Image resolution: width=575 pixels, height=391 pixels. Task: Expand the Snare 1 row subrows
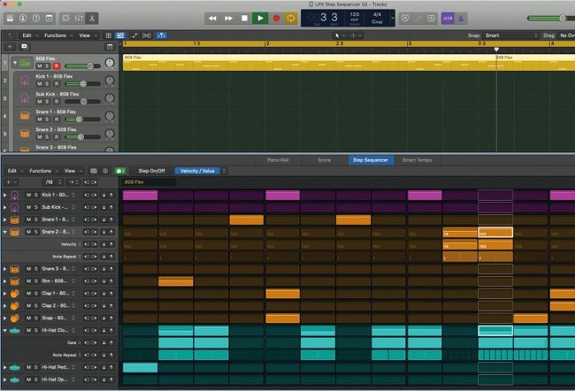pyautogui.click(x=5, y=219)
